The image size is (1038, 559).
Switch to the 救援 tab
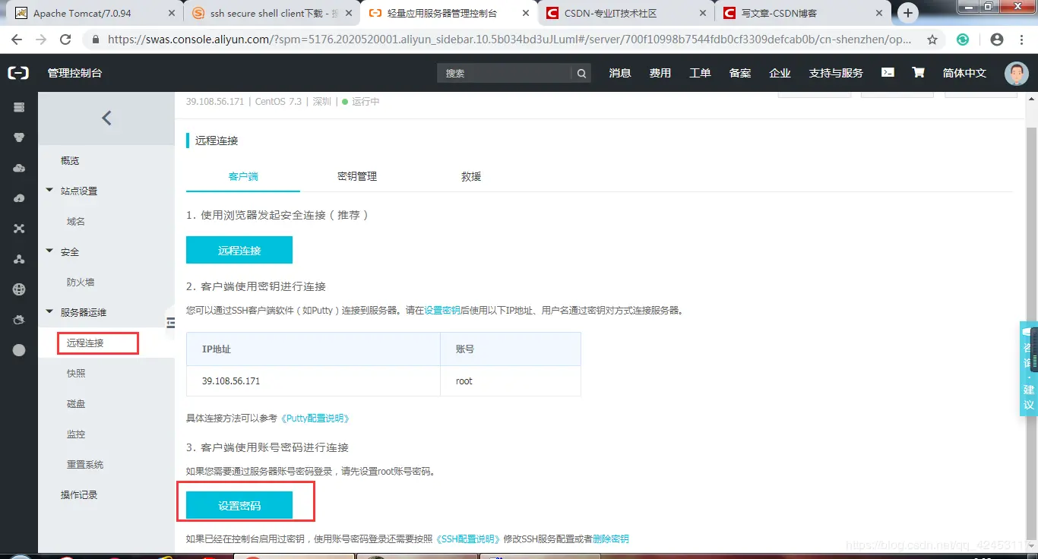470,175
